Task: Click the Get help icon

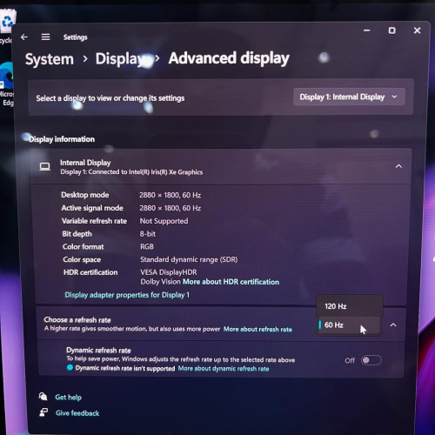Action: (x=43, y=397)
